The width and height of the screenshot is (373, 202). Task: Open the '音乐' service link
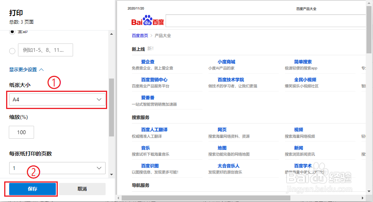click(x=145, y=148)
